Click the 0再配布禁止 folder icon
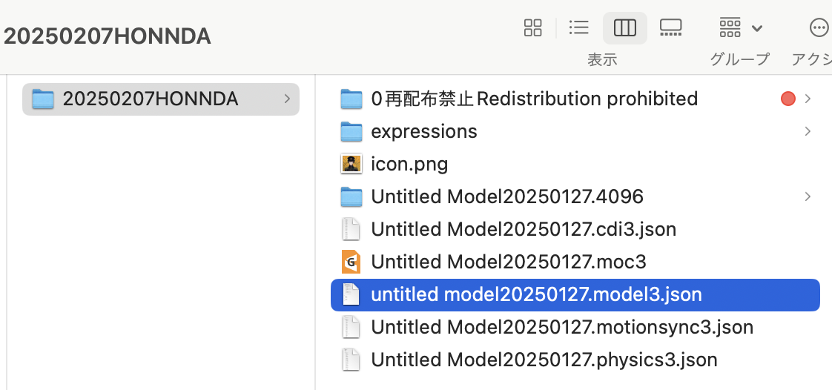This screenshot has width=832, height=390. tap(351, 99)
